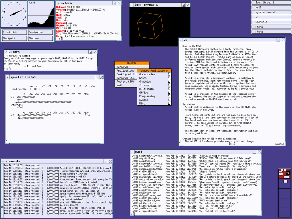Screen dimensions: 292x219
Task: Expand the Programming submenu entry
Action: pyautogui.click(x=154, y=96)
